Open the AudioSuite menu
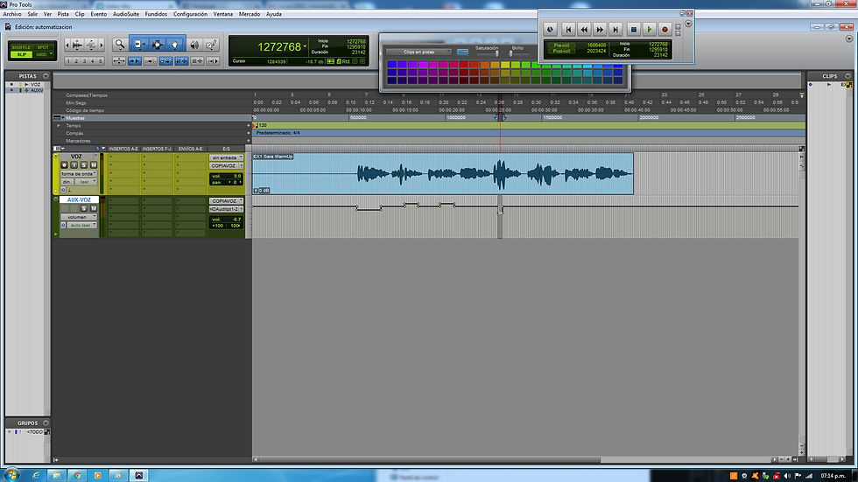858x482 pixels. click(126, 14)
